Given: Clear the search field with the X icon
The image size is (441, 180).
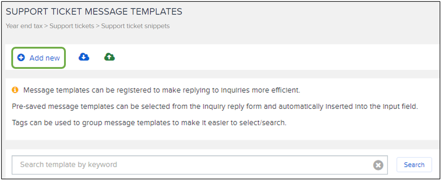Looking at the screenshot, I should coord(378,165).
